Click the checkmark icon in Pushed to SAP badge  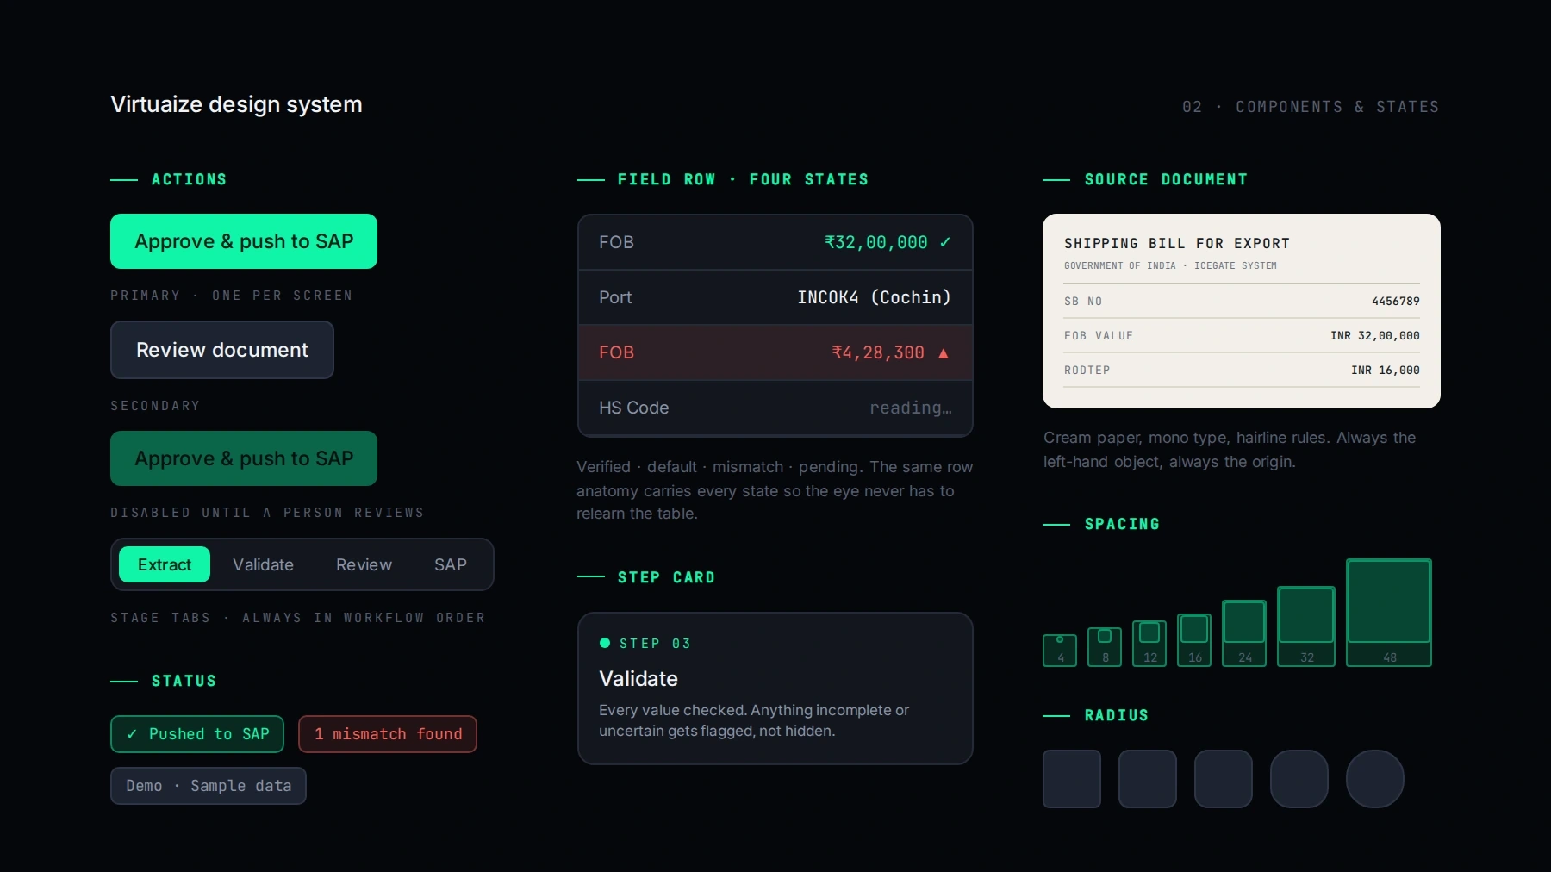click(132, 734)
